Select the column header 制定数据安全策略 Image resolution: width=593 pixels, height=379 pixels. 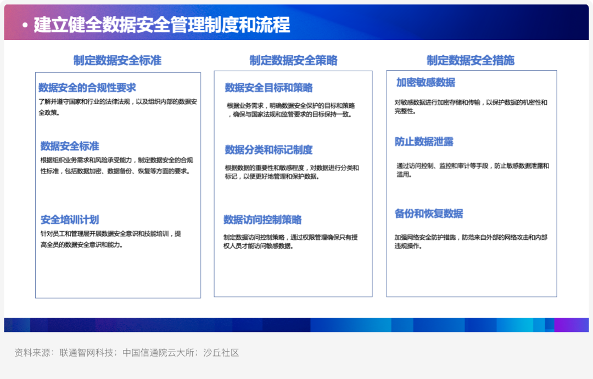pos(293,60)
